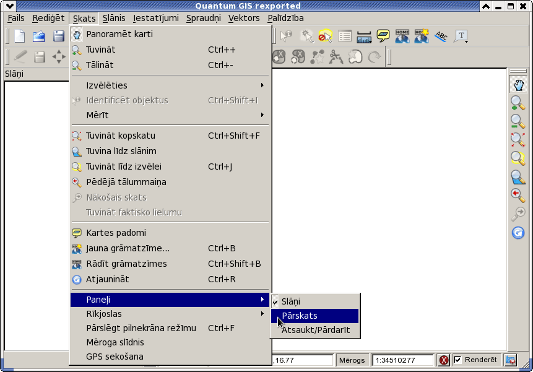Click the projection status icon in status bar
Image resolution: width=533 pixels, height=372 pixels.
pyautogui.click(x=511, y=360)
